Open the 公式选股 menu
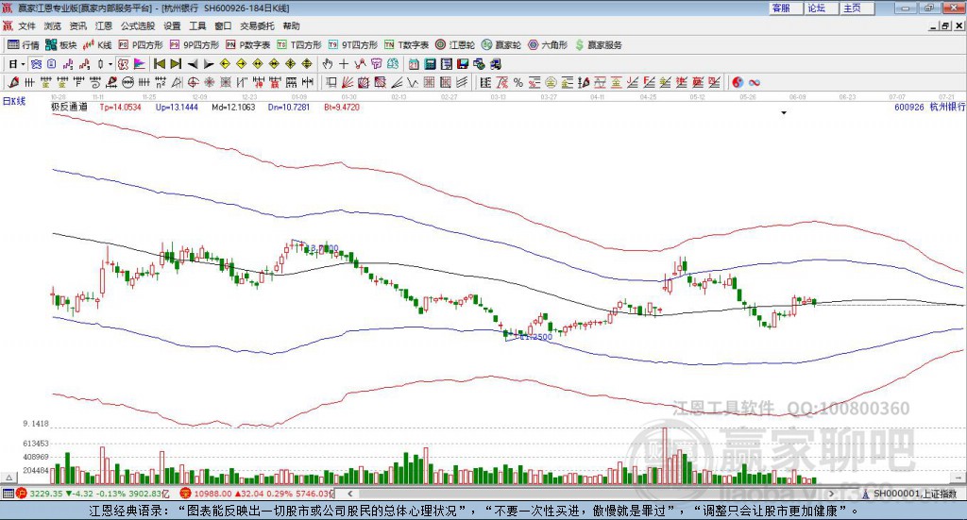The image size is (967, 520). tap(138, 25)
